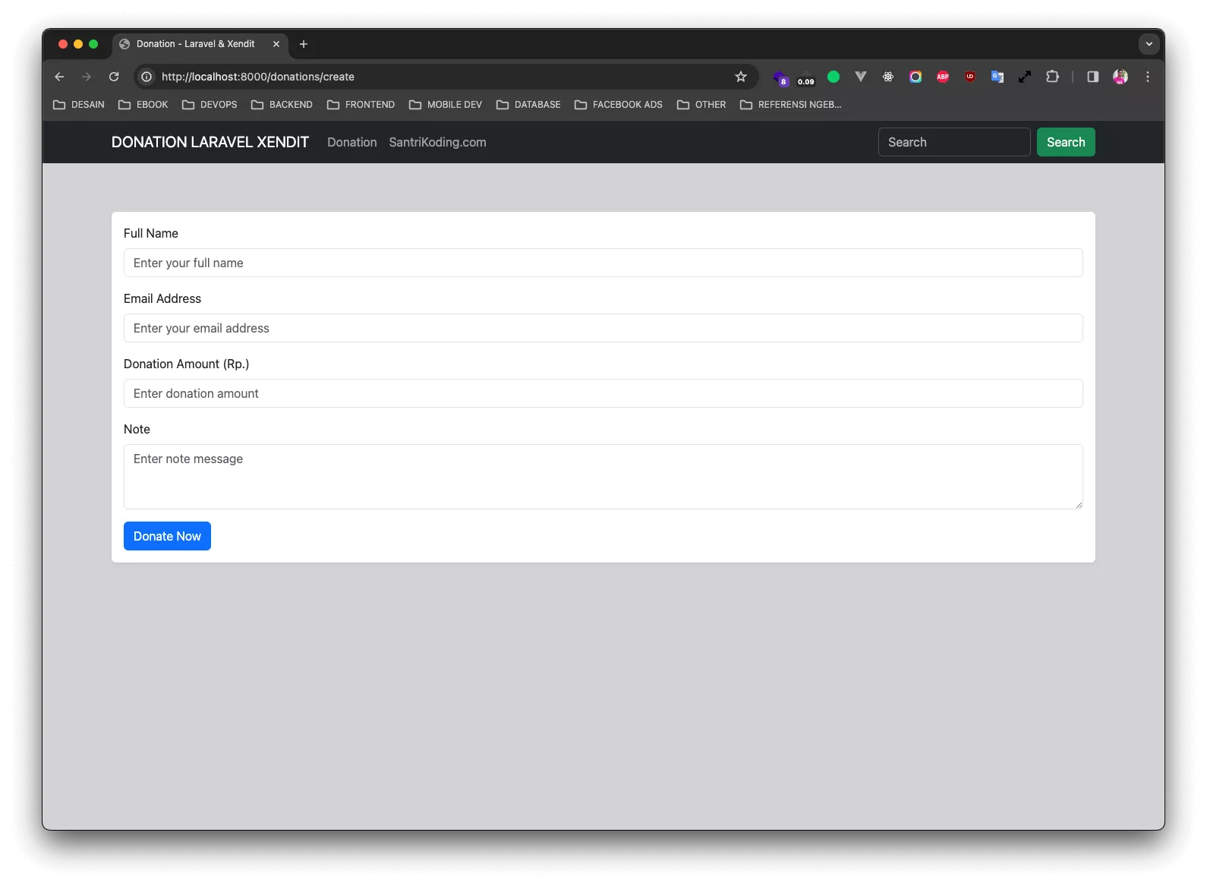Open the EBOOK bookmarks folder
This screenshot has width=1207, height=886.
(x=143, y=105)
